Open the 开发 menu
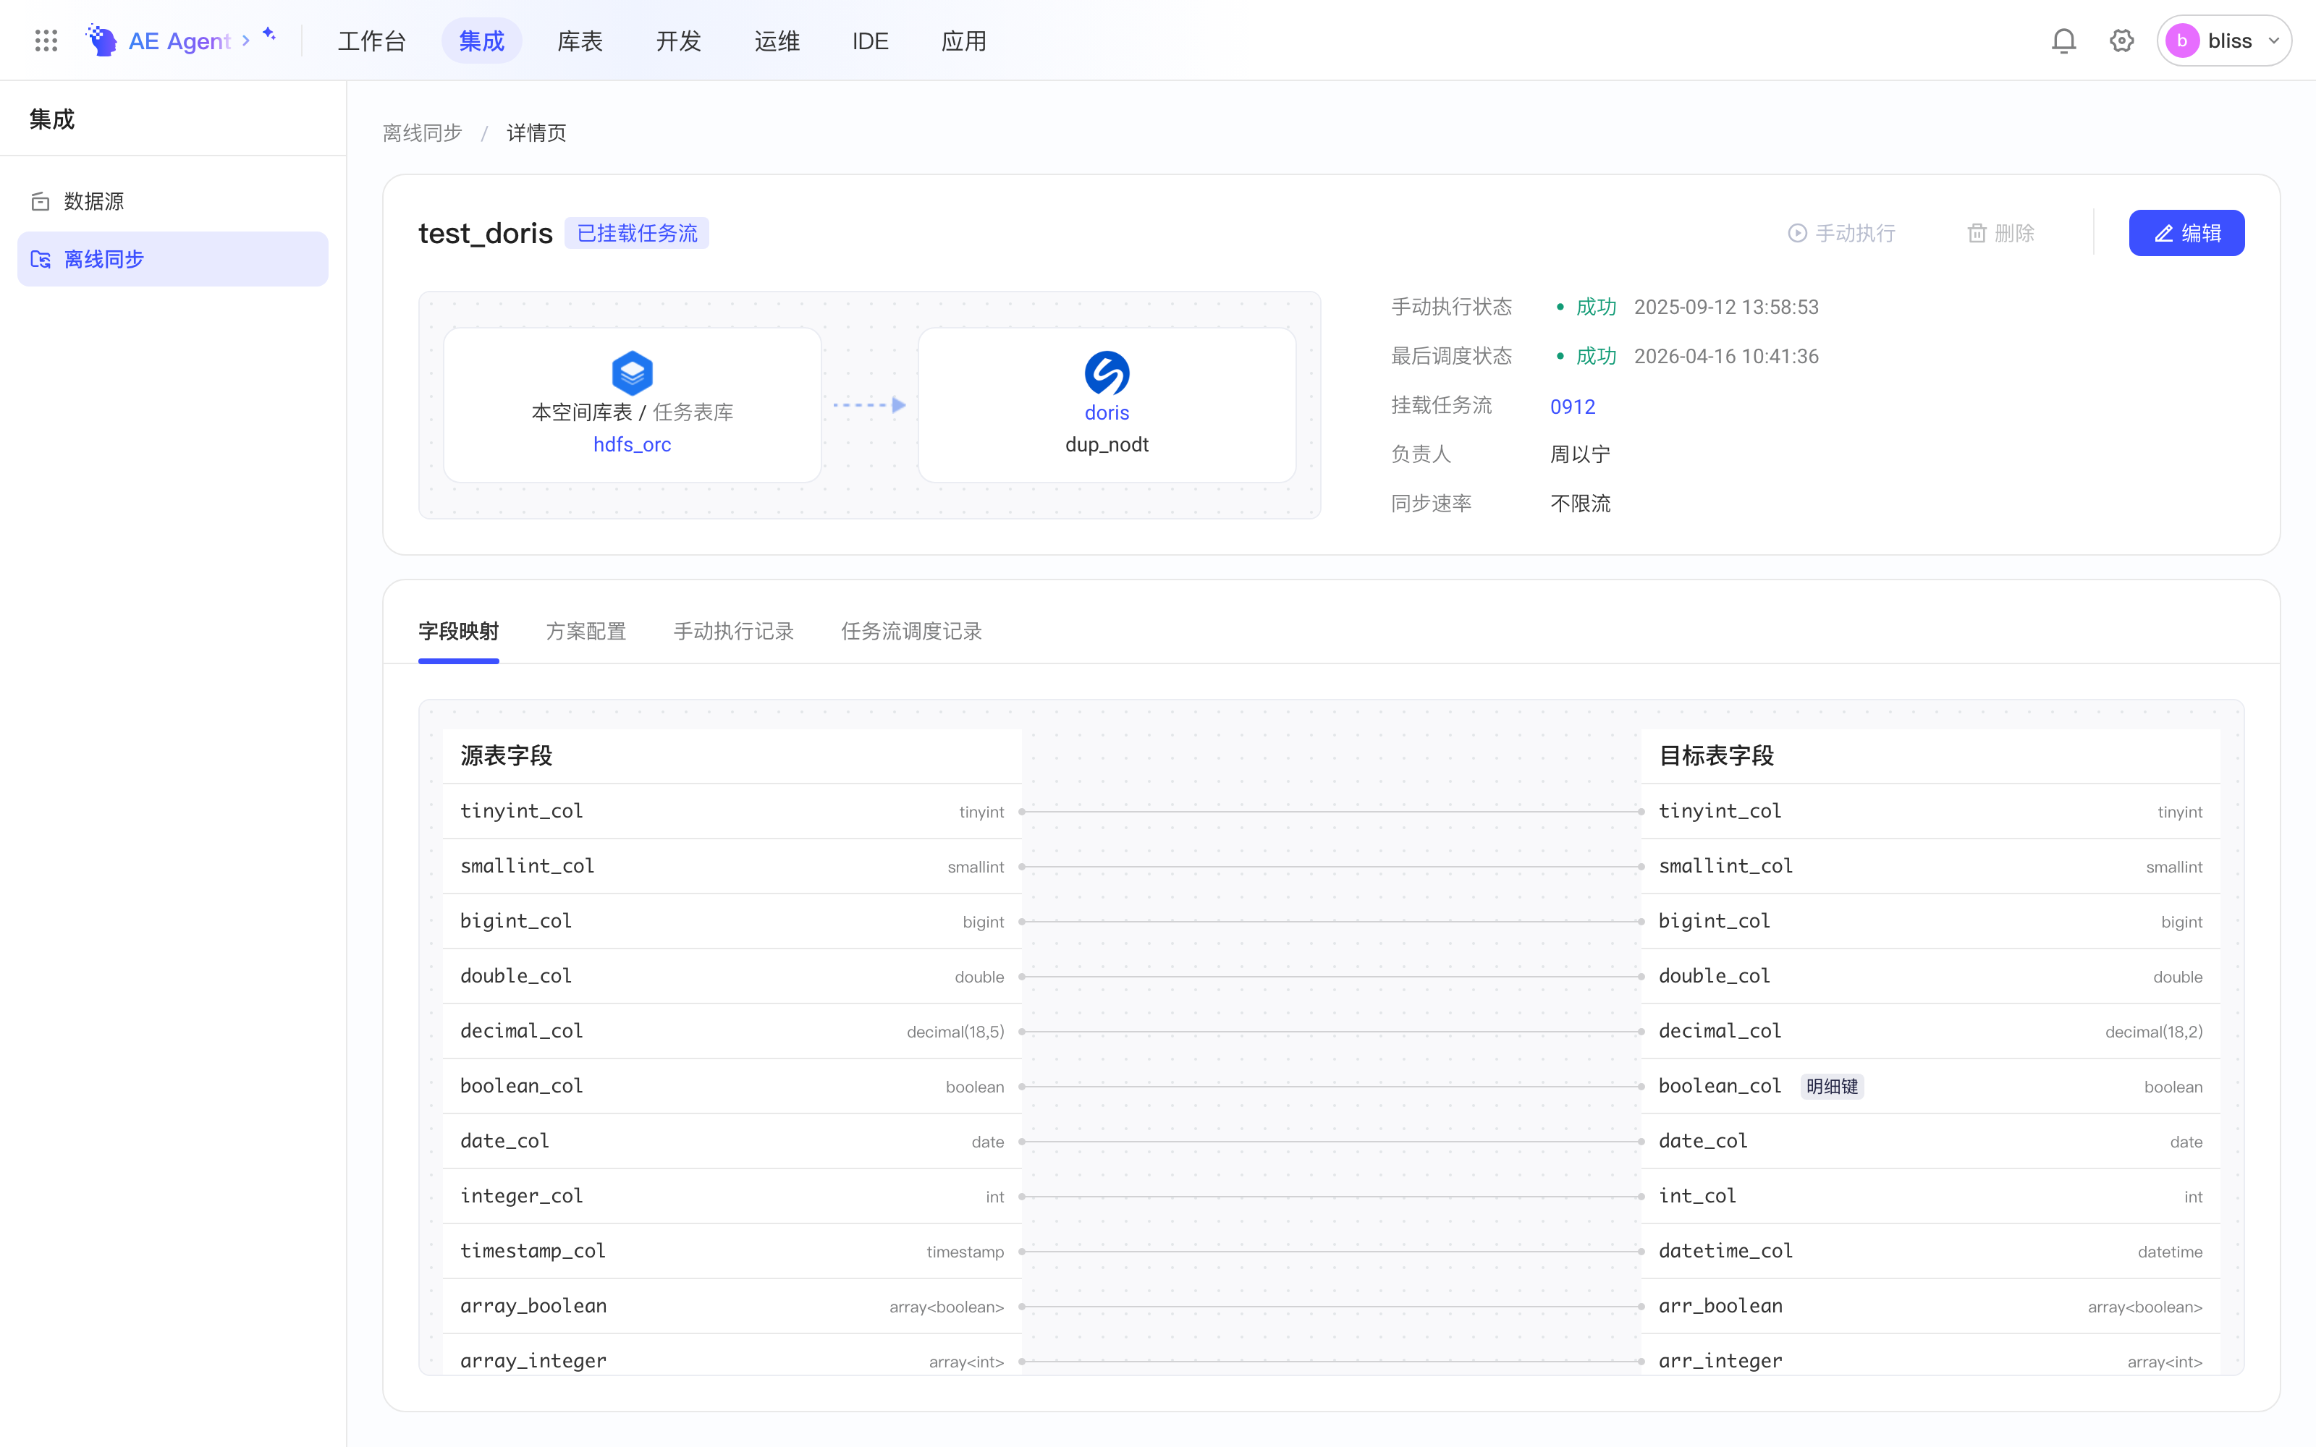This screenshot has height=1447, width=2316. click(x=679, y=41)
